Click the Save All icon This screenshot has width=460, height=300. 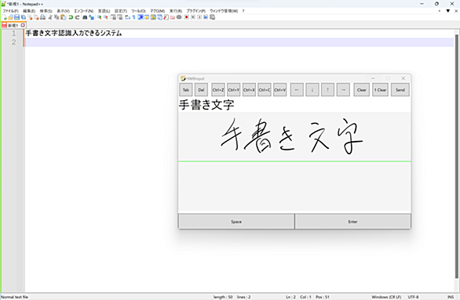coord(24,17)
